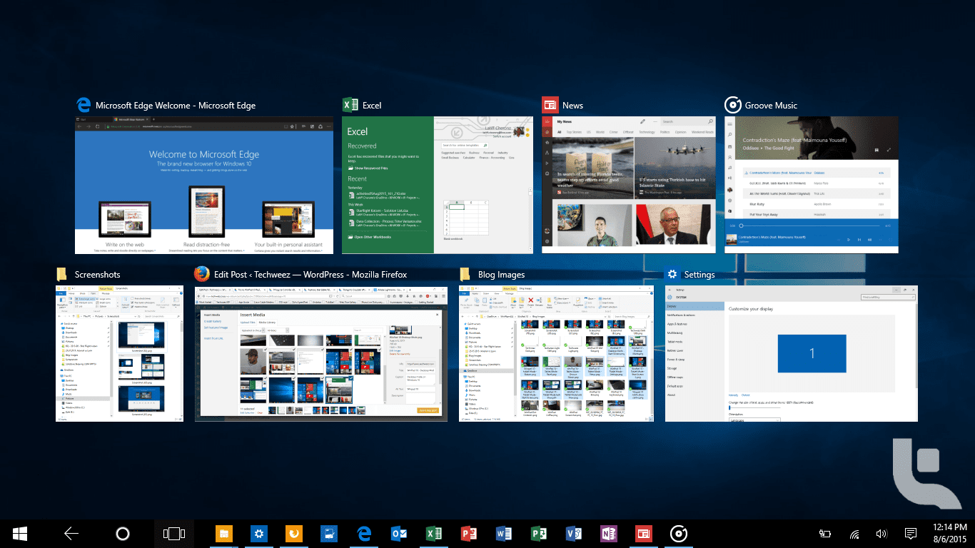The height and width of the screenshot is (548, 975).
Task: Select Top Stories tab in News window
Action: 574,132
